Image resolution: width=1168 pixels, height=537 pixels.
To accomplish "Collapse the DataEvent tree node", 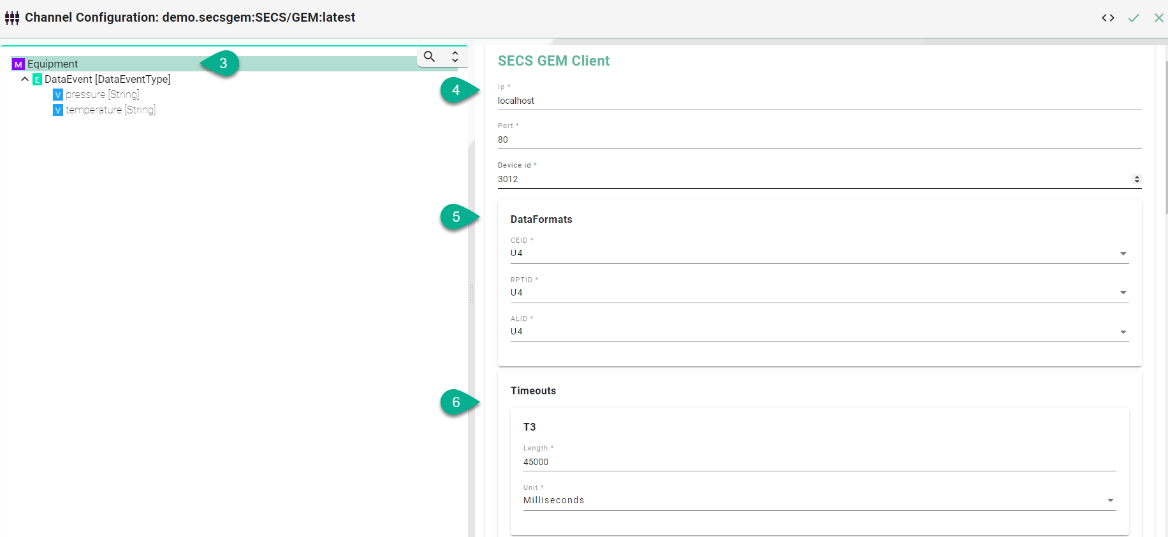I will tap(25, 80).
